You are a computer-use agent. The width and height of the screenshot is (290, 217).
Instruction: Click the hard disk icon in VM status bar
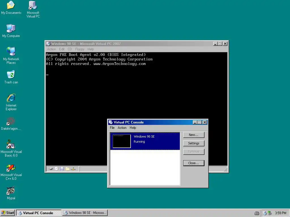pyautogui.click(x=51, y=169)
